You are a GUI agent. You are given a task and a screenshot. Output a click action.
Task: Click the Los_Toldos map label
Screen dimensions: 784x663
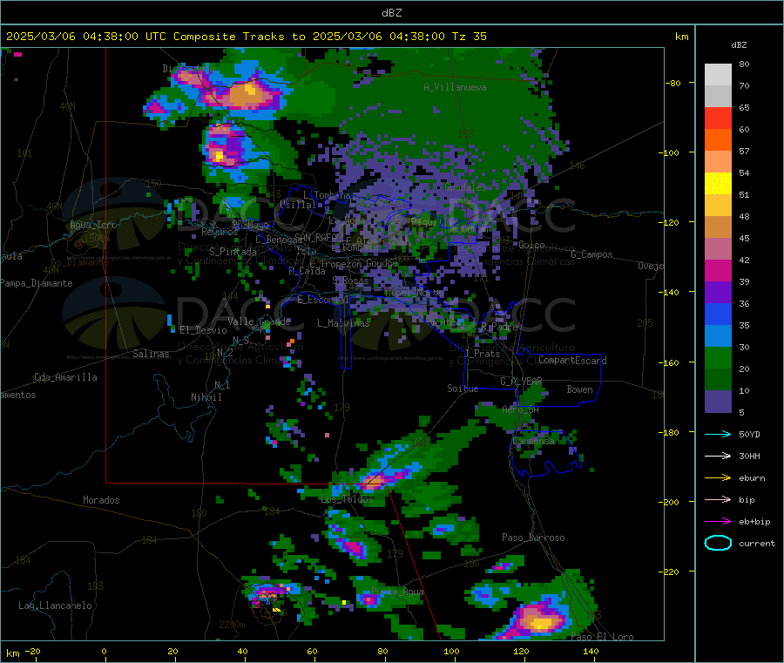(347, 499)
